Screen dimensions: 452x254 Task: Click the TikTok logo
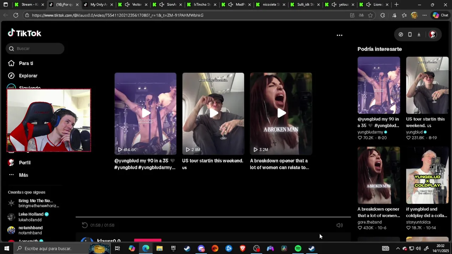pyautogui.click(x=24, y=33)
